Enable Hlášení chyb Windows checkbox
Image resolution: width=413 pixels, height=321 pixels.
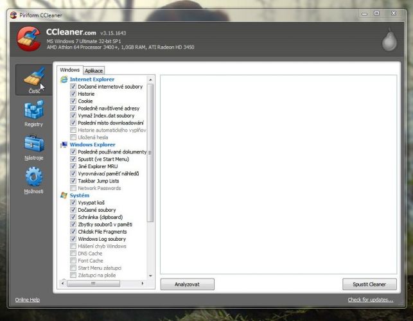coord(73,246)
